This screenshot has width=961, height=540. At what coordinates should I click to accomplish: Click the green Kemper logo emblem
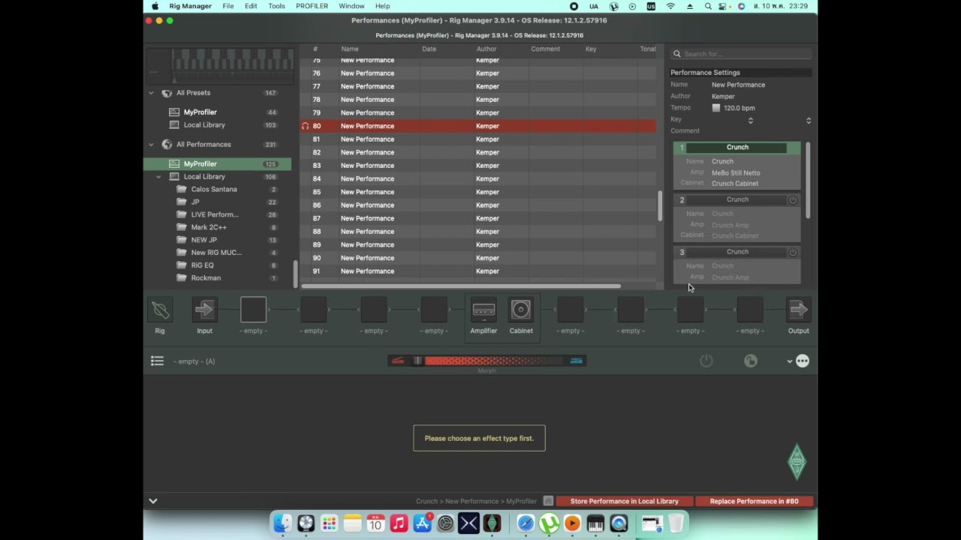point(797,461)
